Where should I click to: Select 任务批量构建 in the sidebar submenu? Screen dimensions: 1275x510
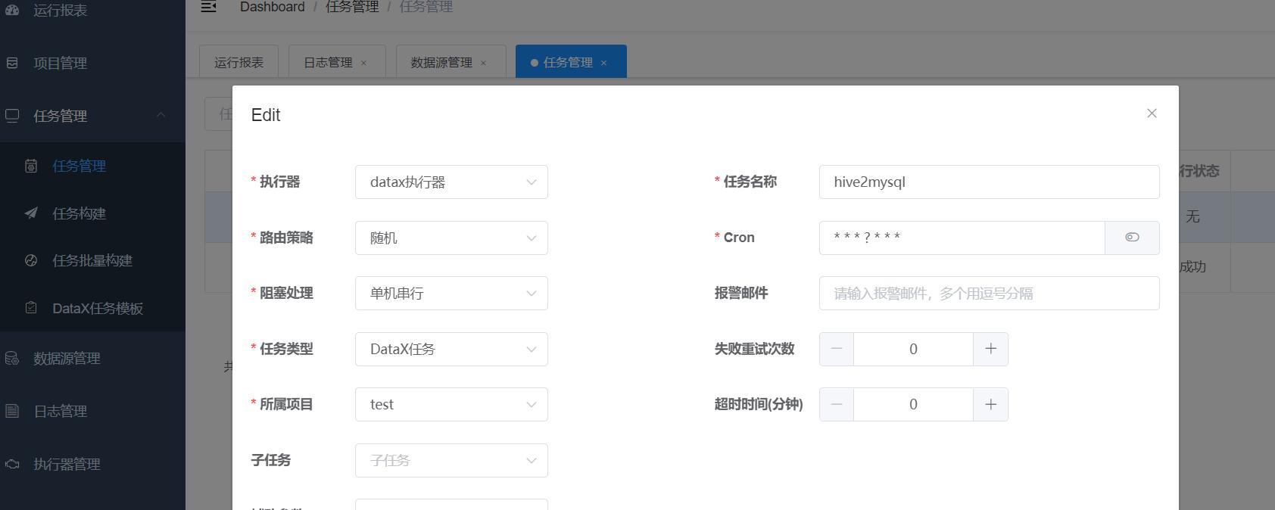(92, 260)
